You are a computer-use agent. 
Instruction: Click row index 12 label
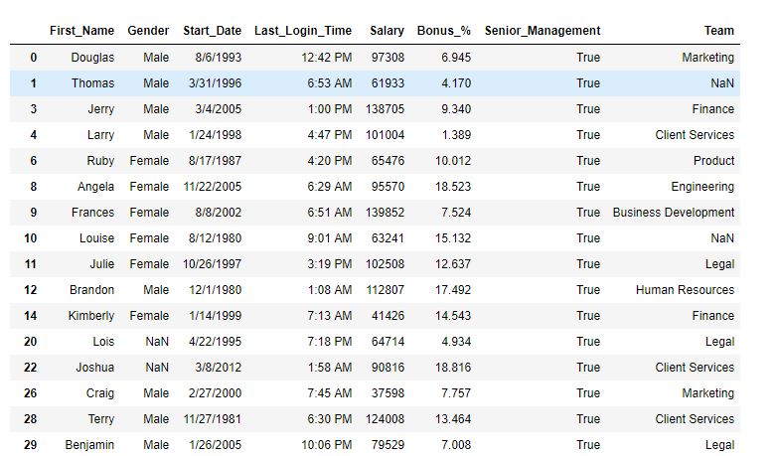[x=30, y=290]
